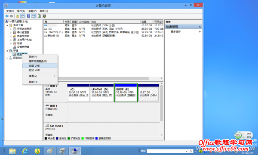Click the Settings toolbar icon beside Refresh
This screenshot has height=155, width=258.
(x=44, y=16)
